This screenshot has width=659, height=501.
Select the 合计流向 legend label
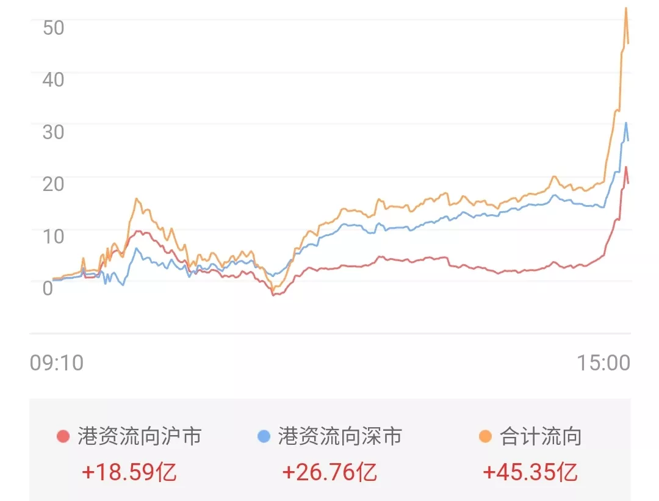click(x=541, y=436)
